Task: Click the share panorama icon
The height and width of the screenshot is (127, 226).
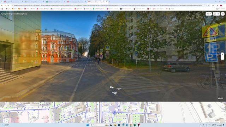Action: pyautogui.click(x=215, y=14)
